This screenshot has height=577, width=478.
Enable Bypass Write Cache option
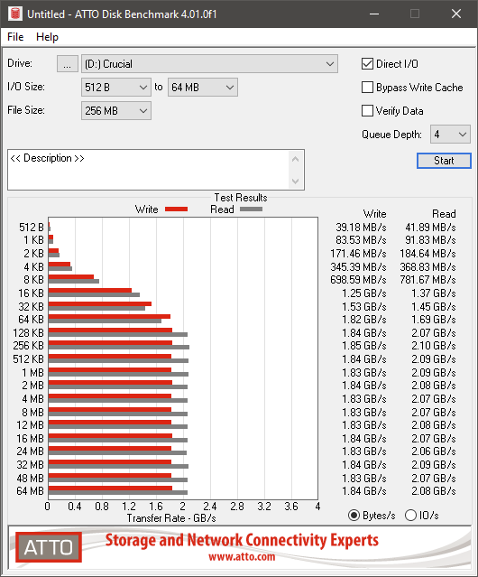point(367,88)
